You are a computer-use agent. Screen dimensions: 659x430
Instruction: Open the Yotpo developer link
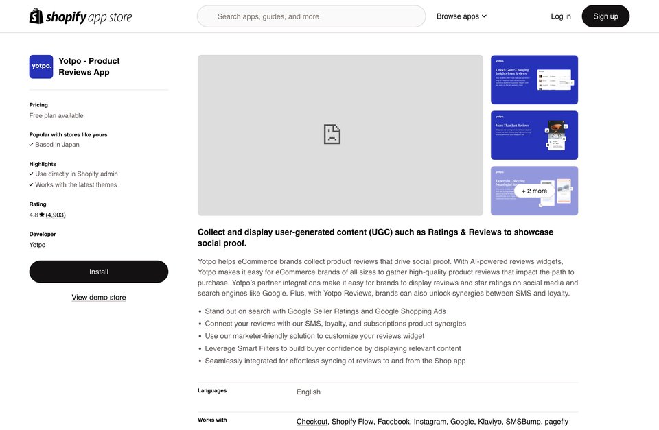(x=37, y=245)
